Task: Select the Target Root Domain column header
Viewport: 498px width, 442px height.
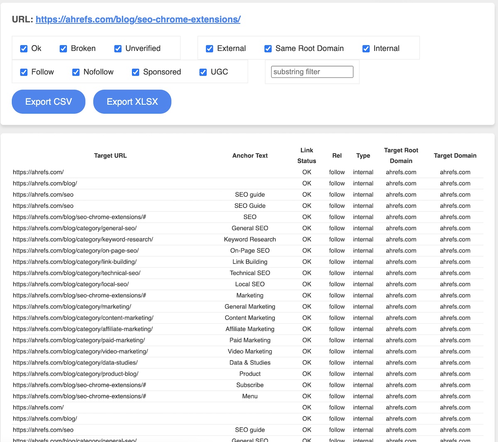Action: 401,155
